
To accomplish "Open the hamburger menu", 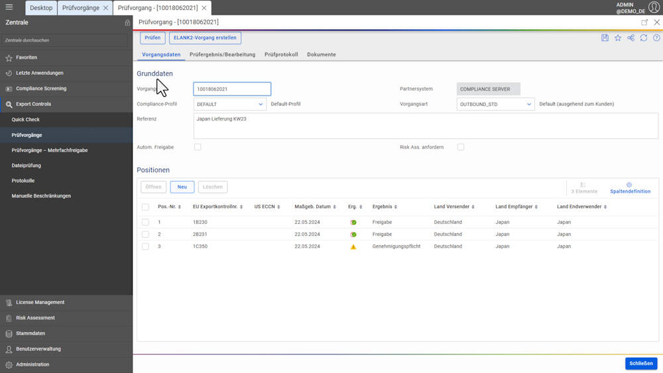I will pos(9,8).
